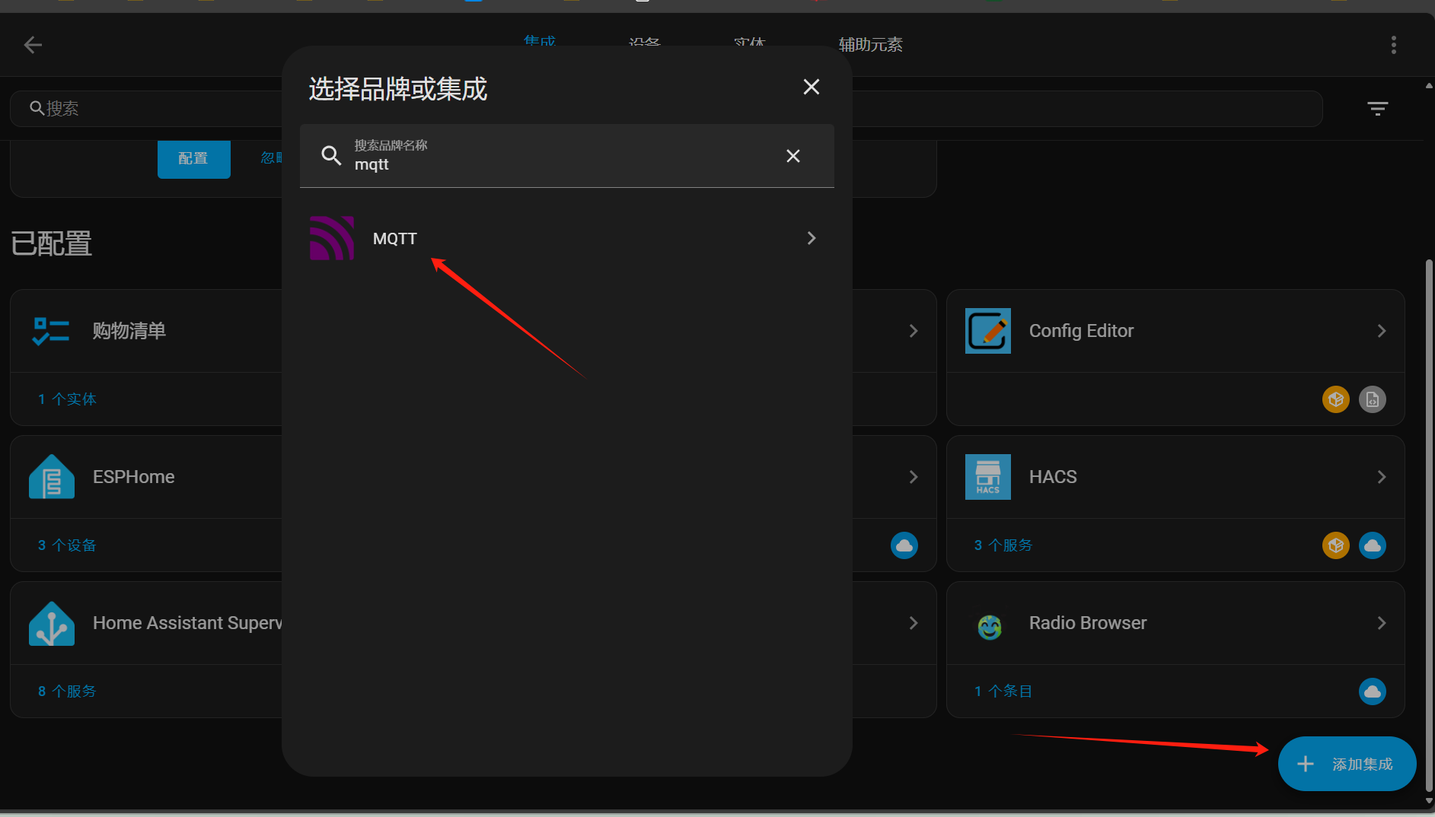Clear the mqtt search text

(793, 156)
